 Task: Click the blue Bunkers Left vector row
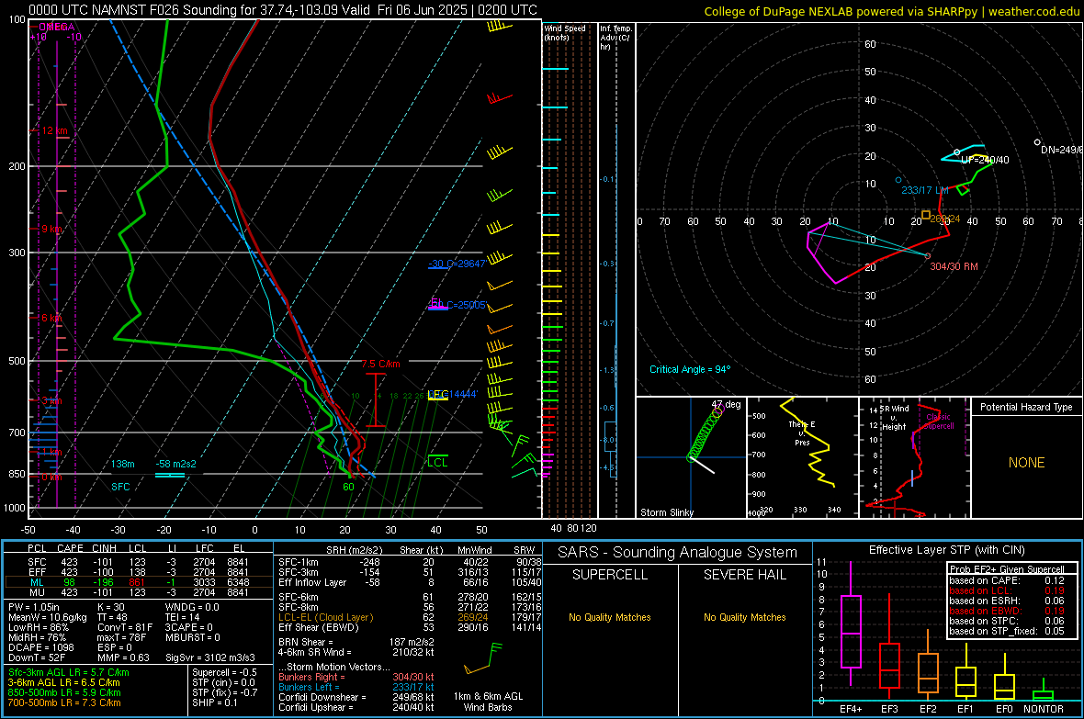point(356,687)
